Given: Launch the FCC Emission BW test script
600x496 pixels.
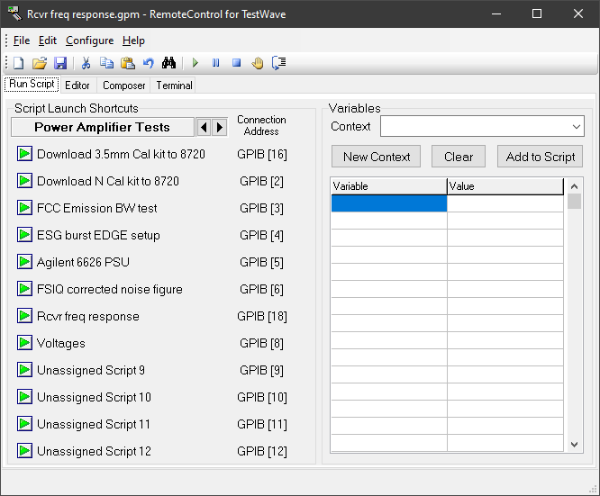Looking at the screenshot, I should pos(24,208).
